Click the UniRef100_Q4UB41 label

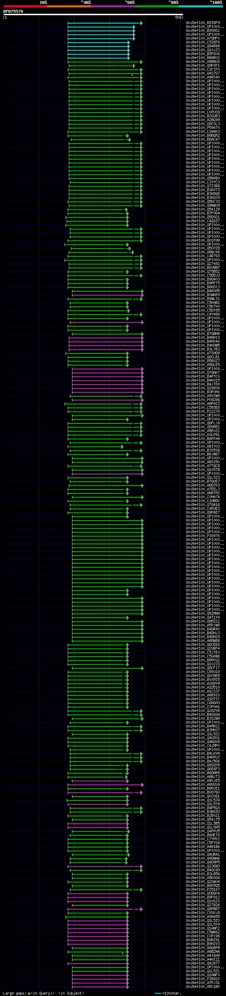tap(203, 854)
